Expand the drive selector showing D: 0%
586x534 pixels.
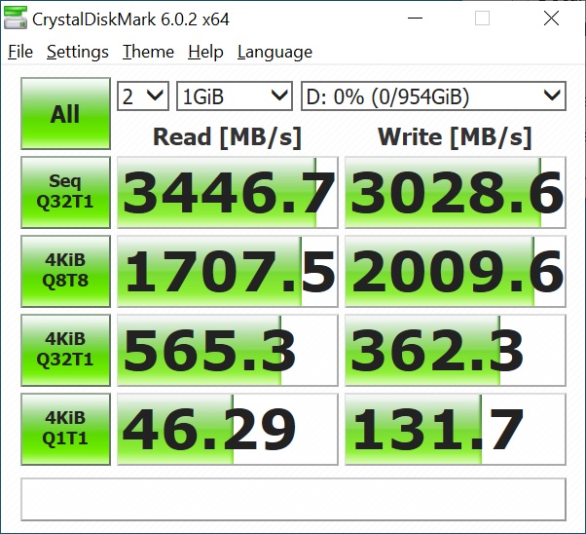[433, 96]
